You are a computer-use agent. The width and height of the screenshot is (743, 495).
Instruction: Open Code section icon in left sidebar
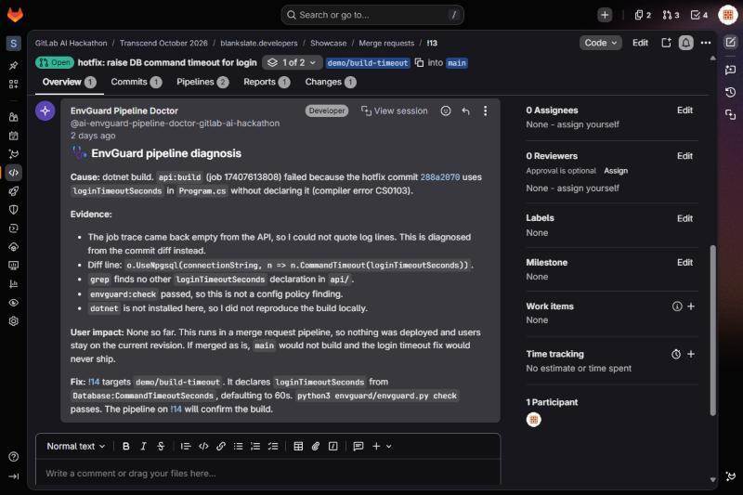point(13,173)
